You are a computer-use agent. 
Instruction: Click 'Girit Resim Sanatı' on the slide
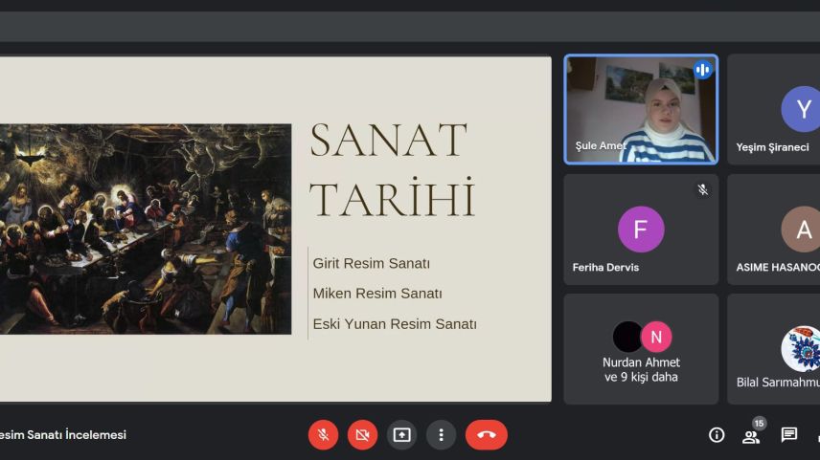tap(371, 263)
